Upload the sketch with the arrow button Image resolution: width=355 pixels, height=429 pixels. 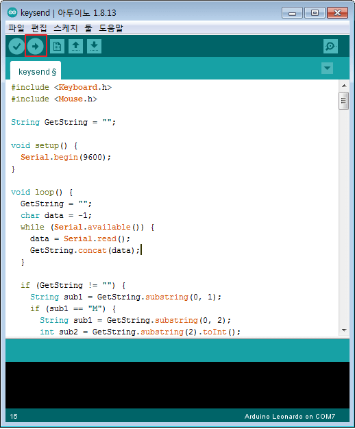click(x=36, y=46)
